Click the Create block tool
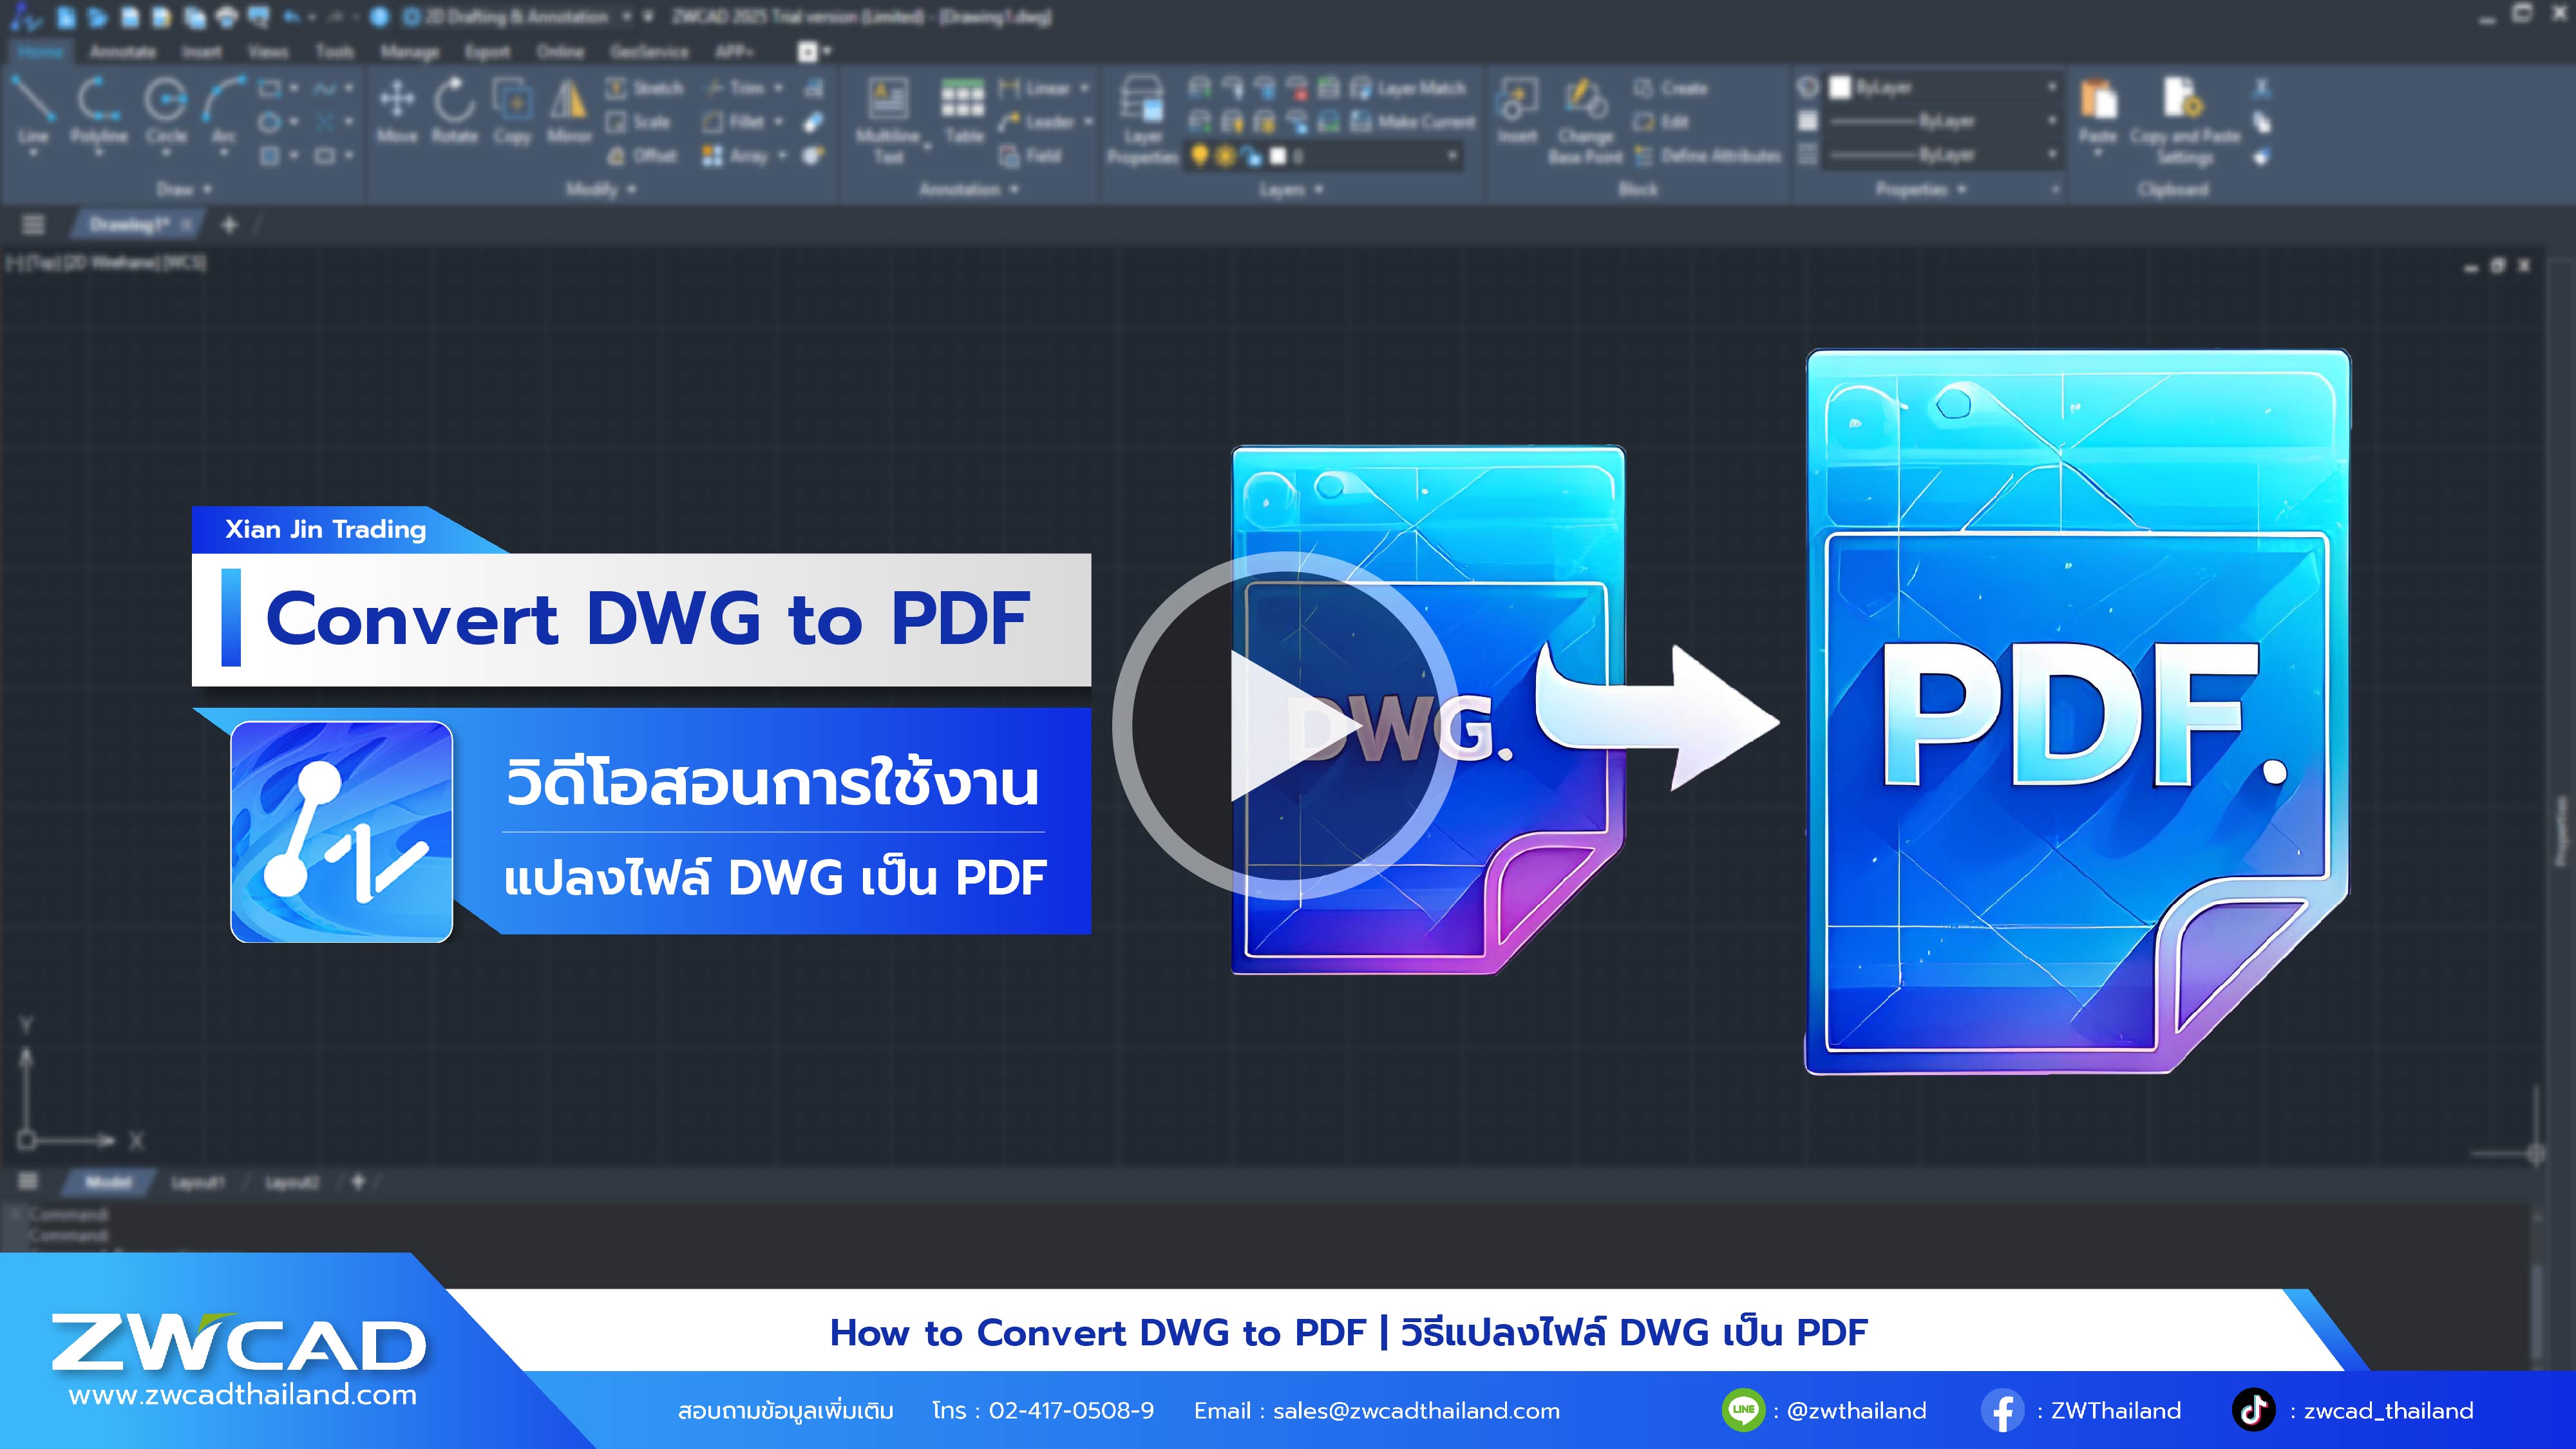The image size is (2576, 1449). pos(1671,88)
